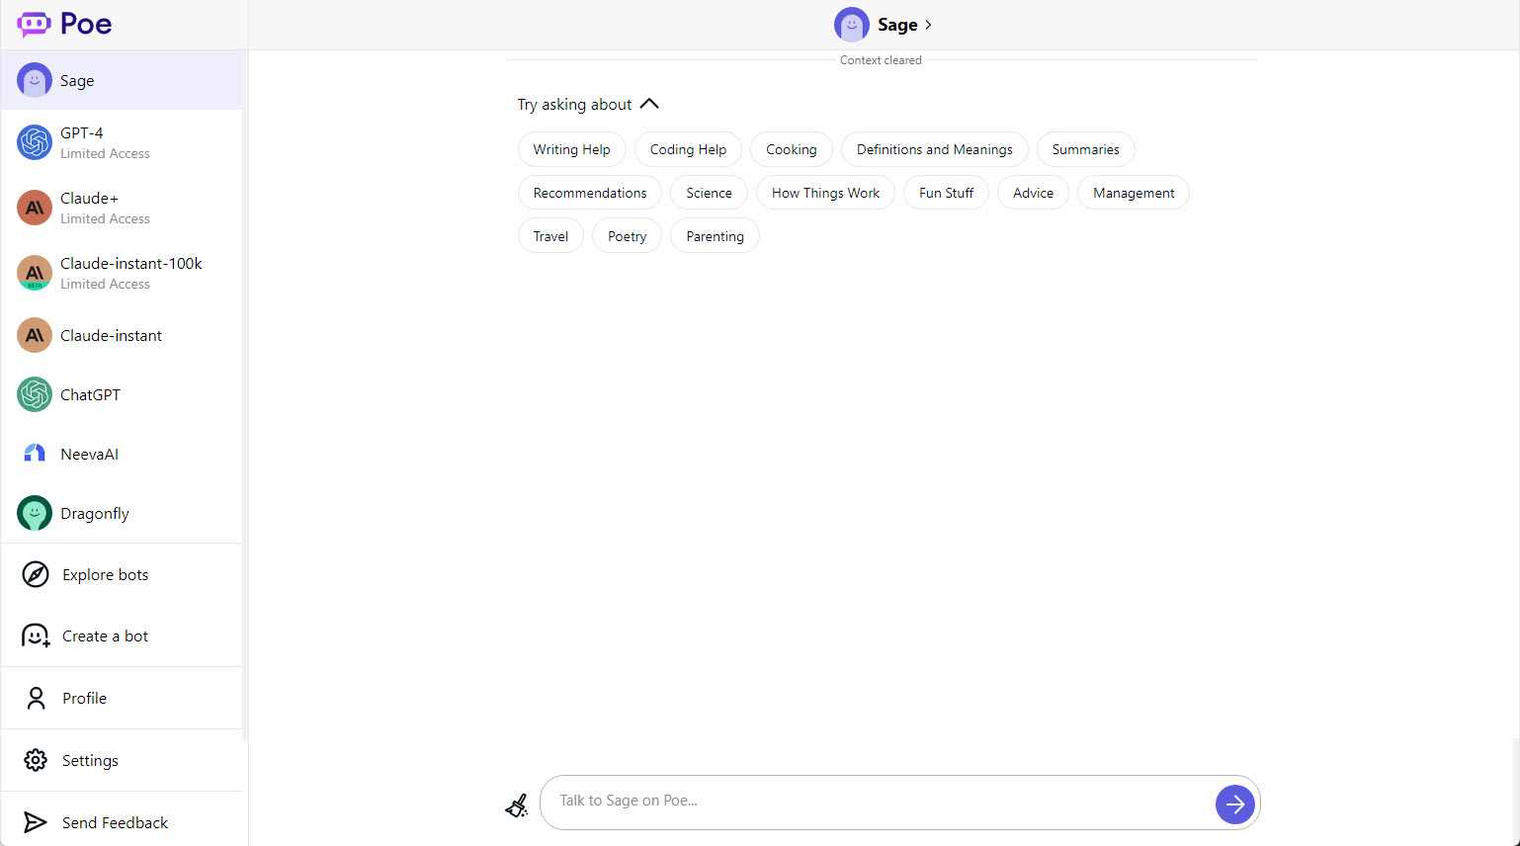The image size is (1520, 846).
Task: Open Send Feedback from the sidebar
Action: [122, 822]
